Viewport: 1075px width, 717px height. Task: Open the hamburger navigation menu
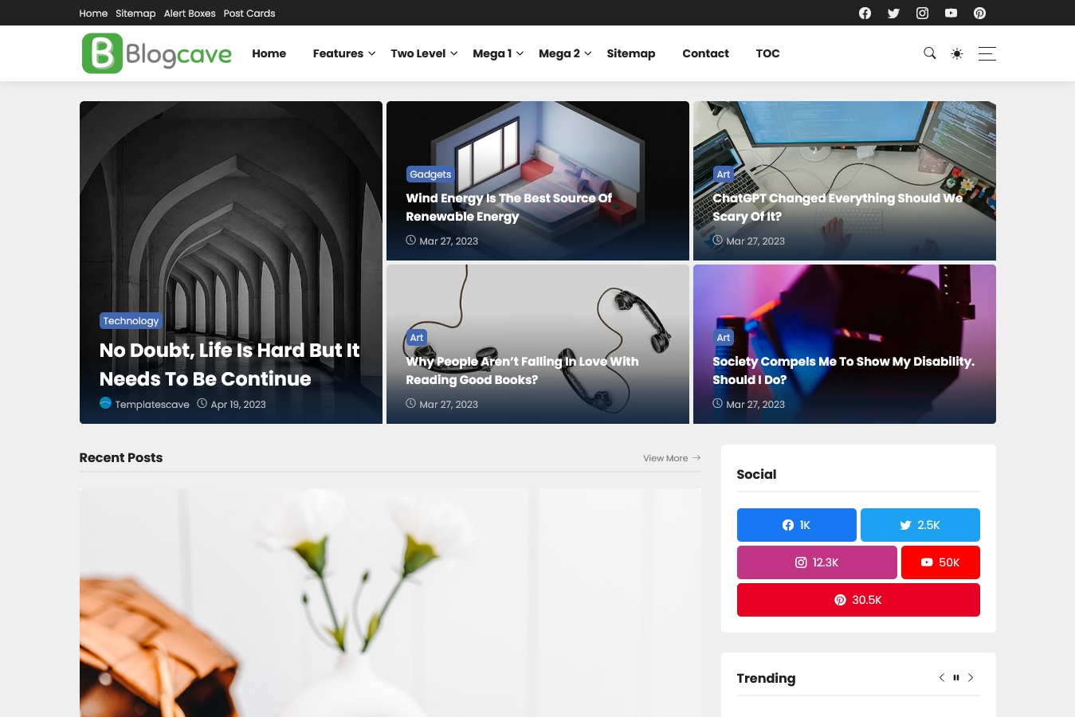pyautogui.click(x=987, y=53)
